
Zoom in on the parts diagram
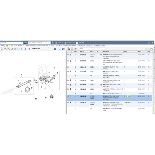6,49
